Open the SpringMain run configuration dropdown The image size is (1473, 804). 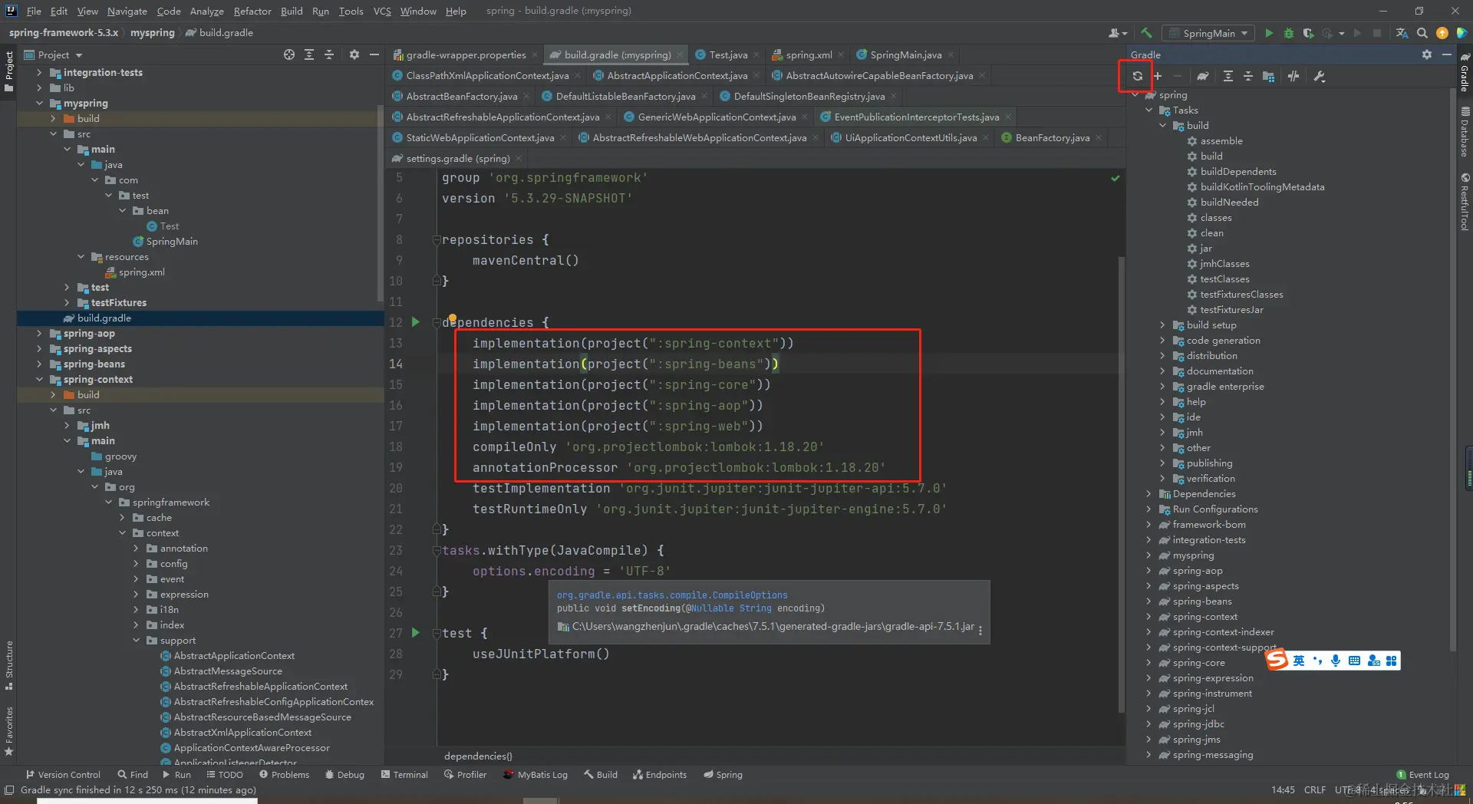[1209, 33]
